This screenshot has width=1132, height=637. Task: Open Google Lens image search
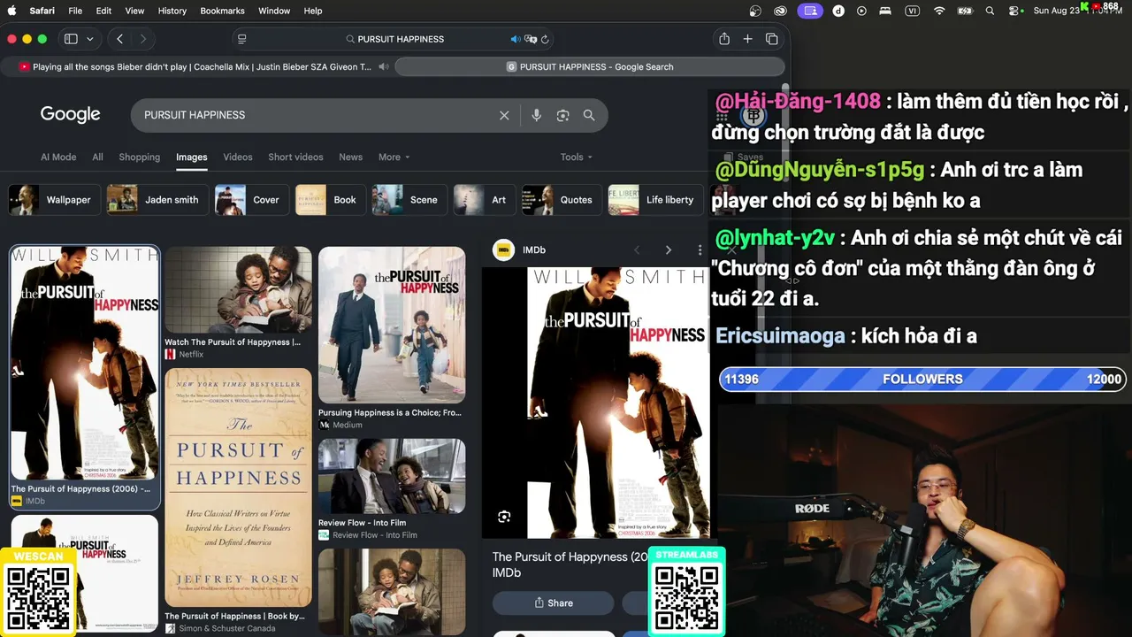pyautogui.click(x=562, y=115)
